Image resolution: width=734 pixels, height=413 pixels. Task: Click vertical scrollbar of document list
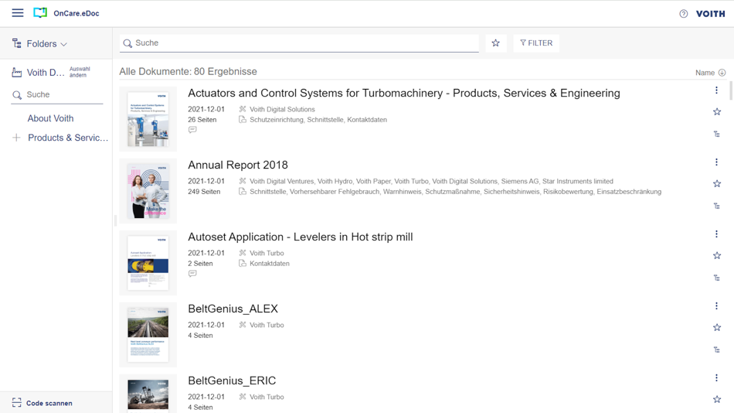731,90
